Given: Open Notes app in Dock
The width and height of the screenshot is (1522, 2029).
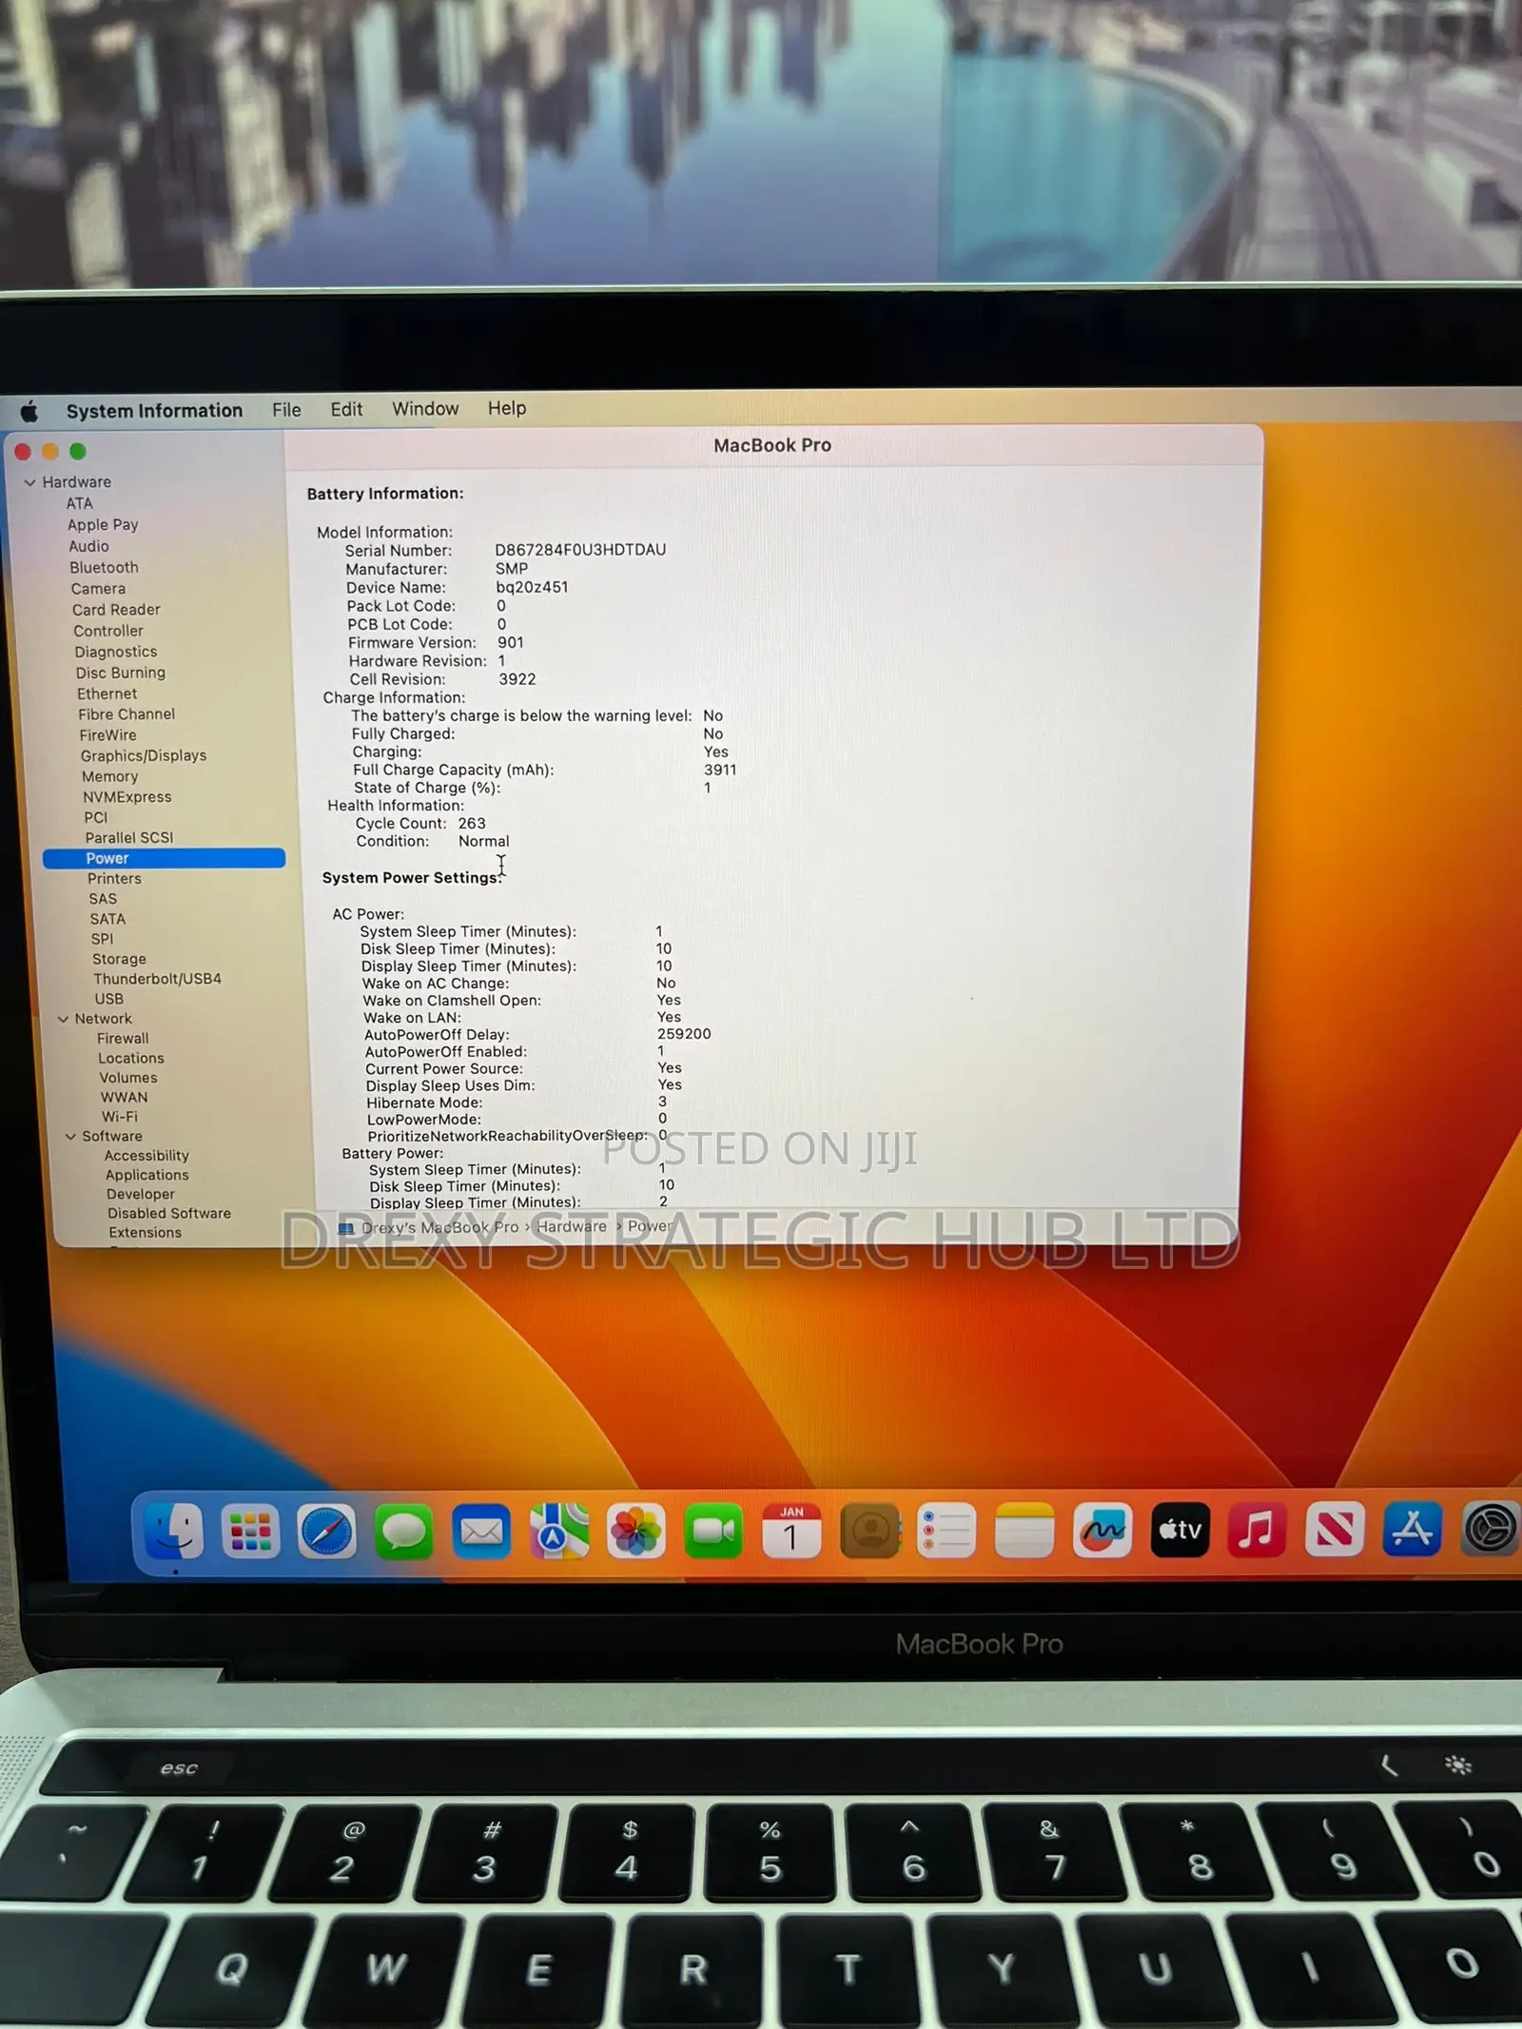Looking at the screenshot, I should click(x=1024, y=1531).
